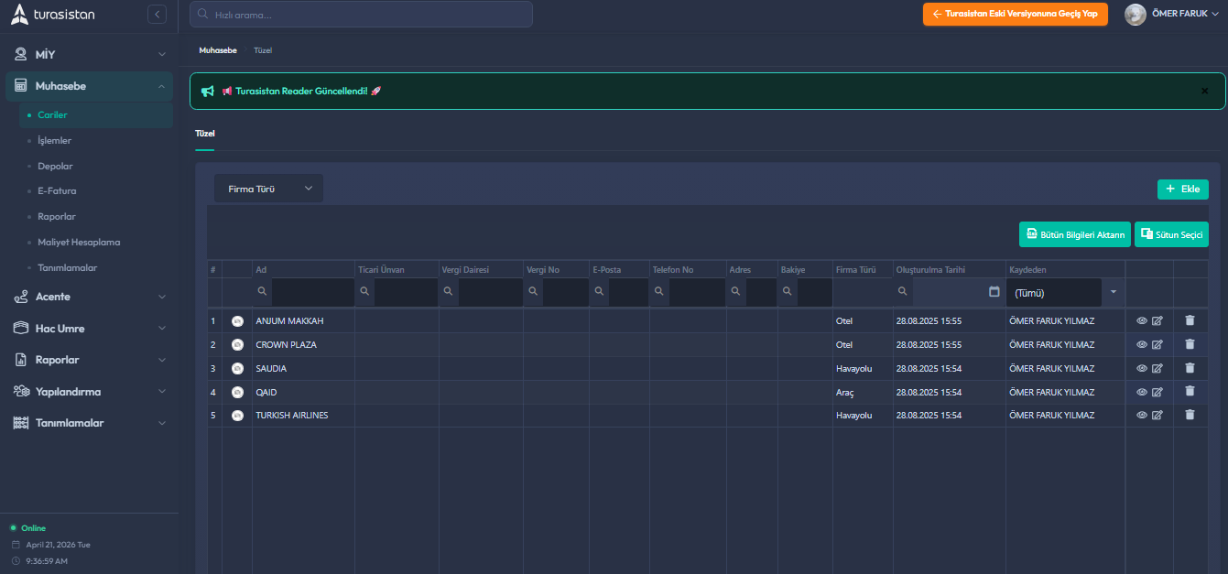Open the Firma Türü dropdown
1228x574 pixels.
(x=268, y=189)
